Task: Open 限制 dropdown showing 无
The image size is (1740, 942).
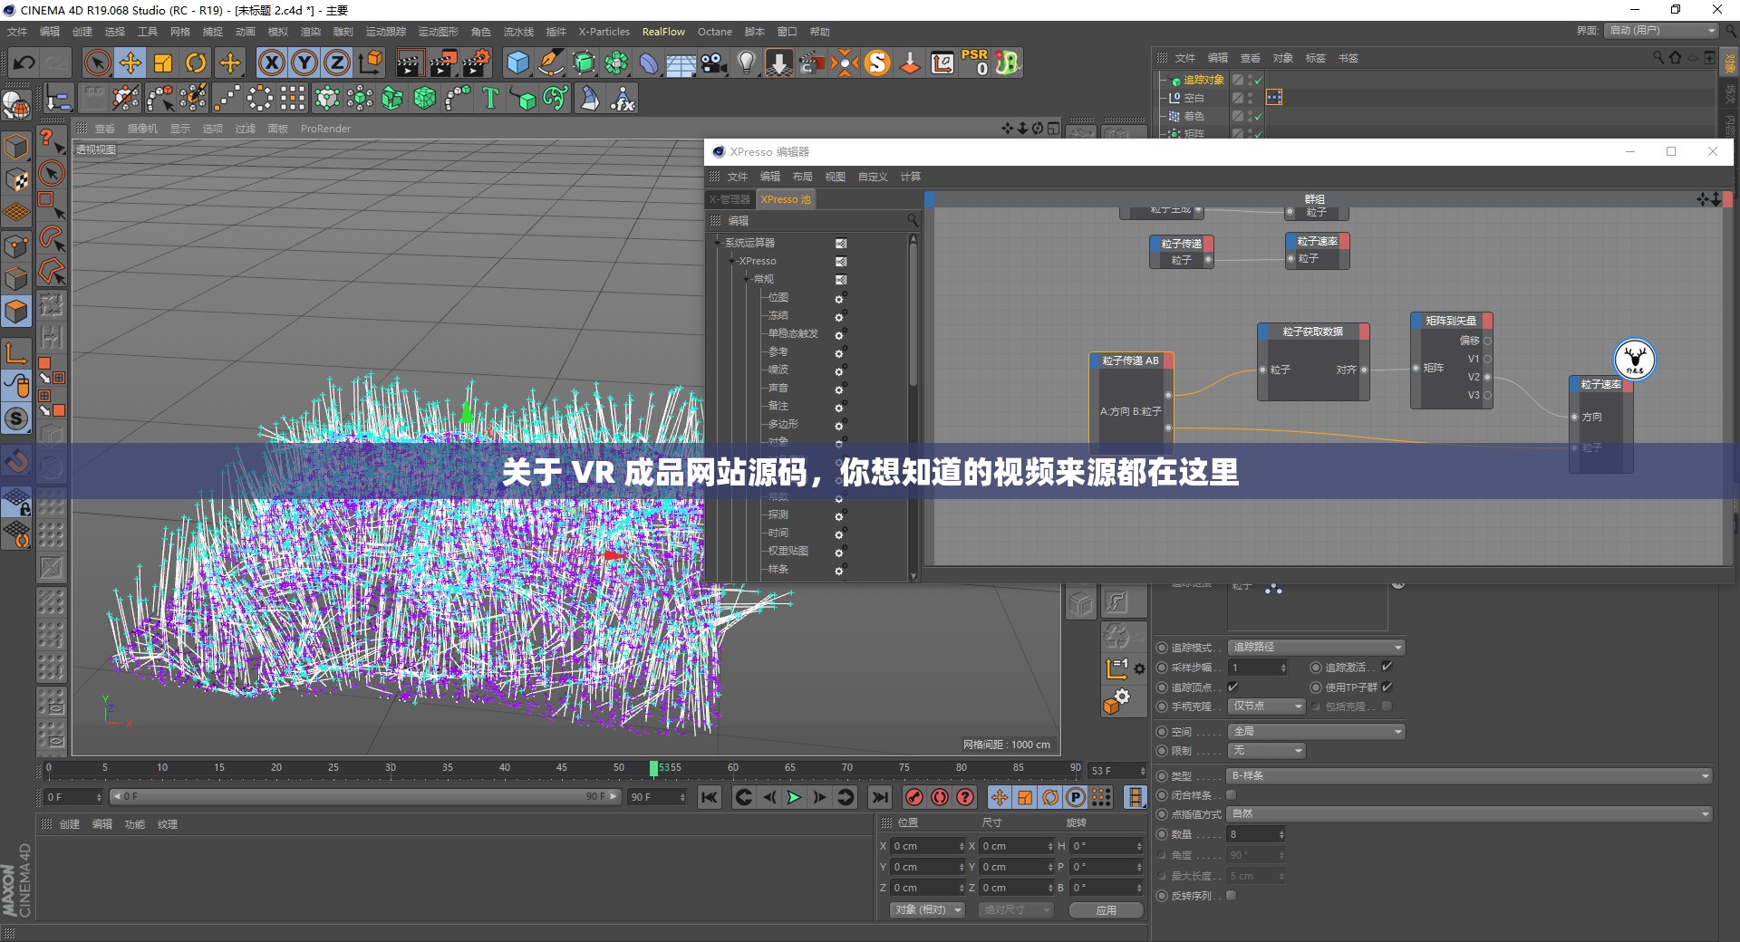Action: 1266,751
